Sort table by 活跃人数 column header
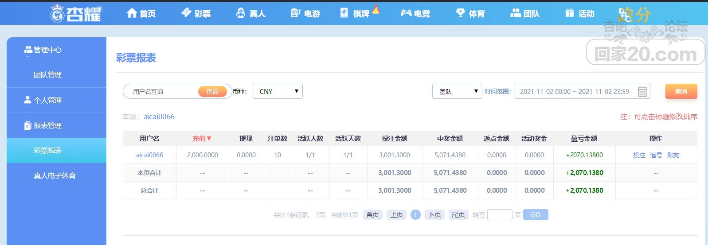Viewport: 708px width, 245px height. pyautogui.click(x=310, y=139)
